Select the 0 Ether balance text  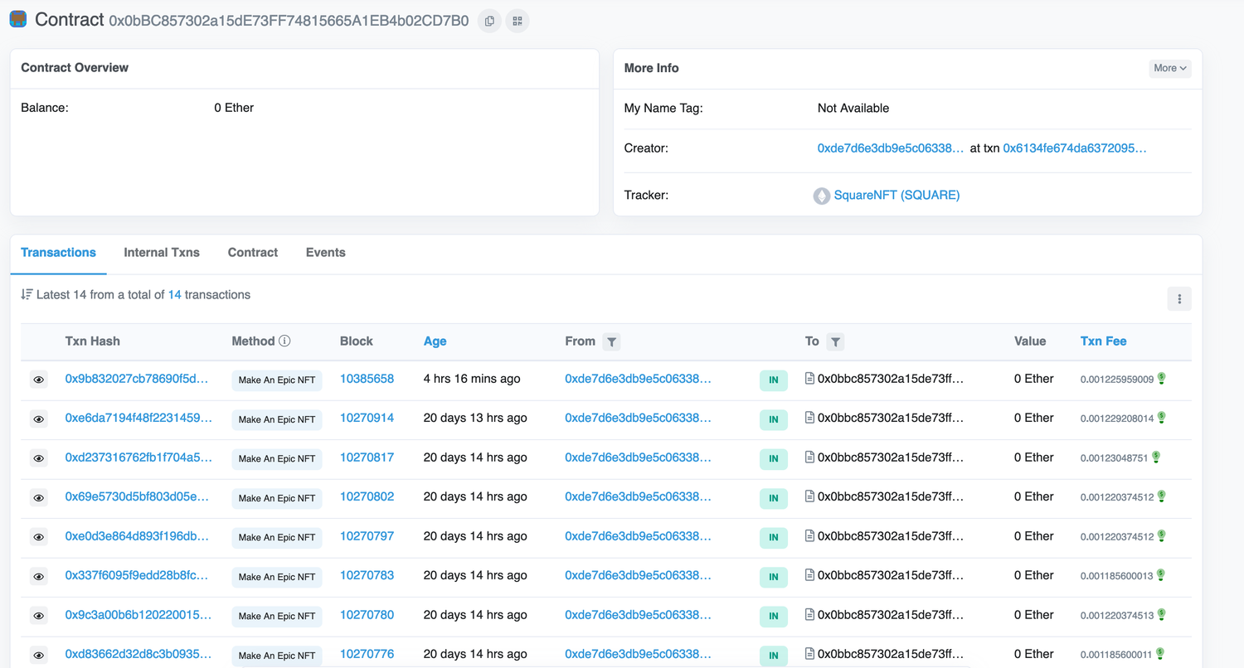[234, 108]
